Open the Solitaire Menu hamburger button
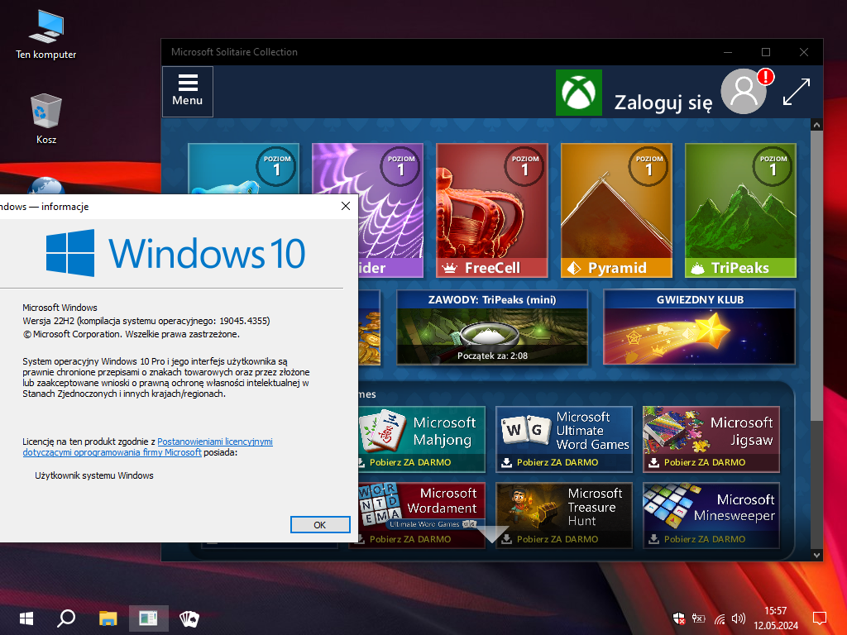The width and height of the screenshot is (847, 635). coord(187,91)
